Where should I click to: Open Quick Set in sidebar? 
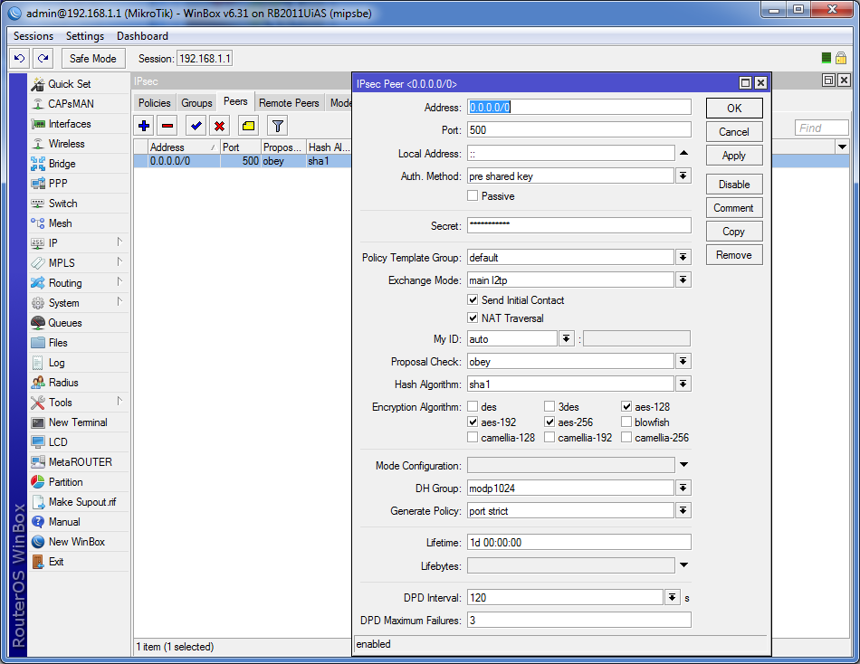[79, 84]
